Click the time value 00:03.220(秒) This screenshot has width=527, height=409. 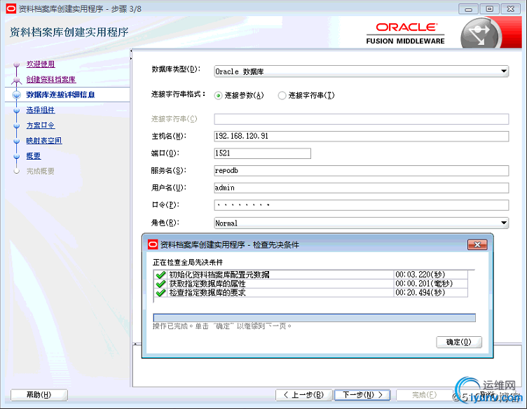coord(420,275)
